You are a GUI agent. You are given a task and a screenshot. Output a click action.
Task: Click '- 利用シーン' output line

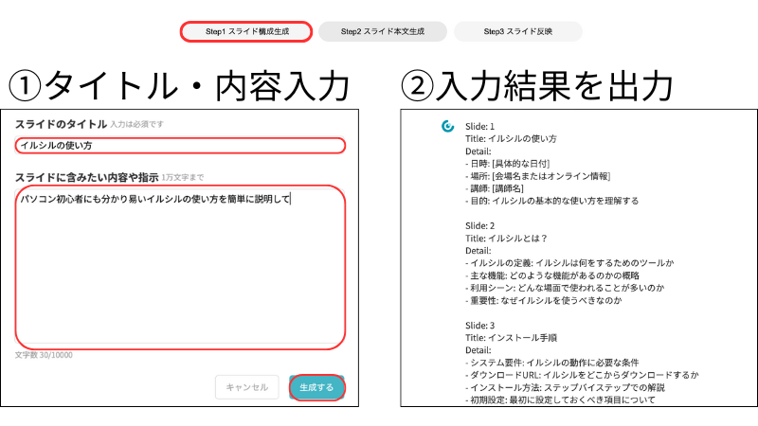565,289
